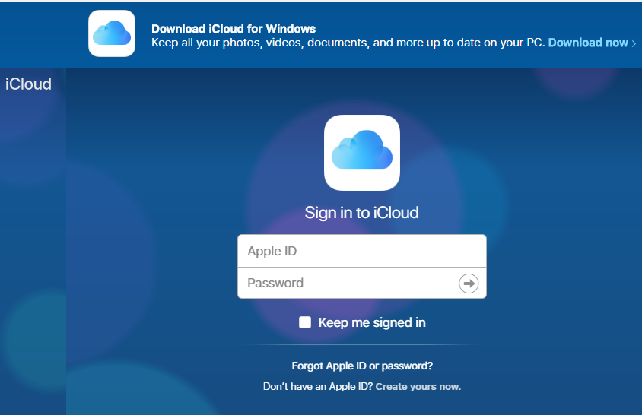
Task: Click the iCloud icon in the download banner
Action: pos(112,33)
